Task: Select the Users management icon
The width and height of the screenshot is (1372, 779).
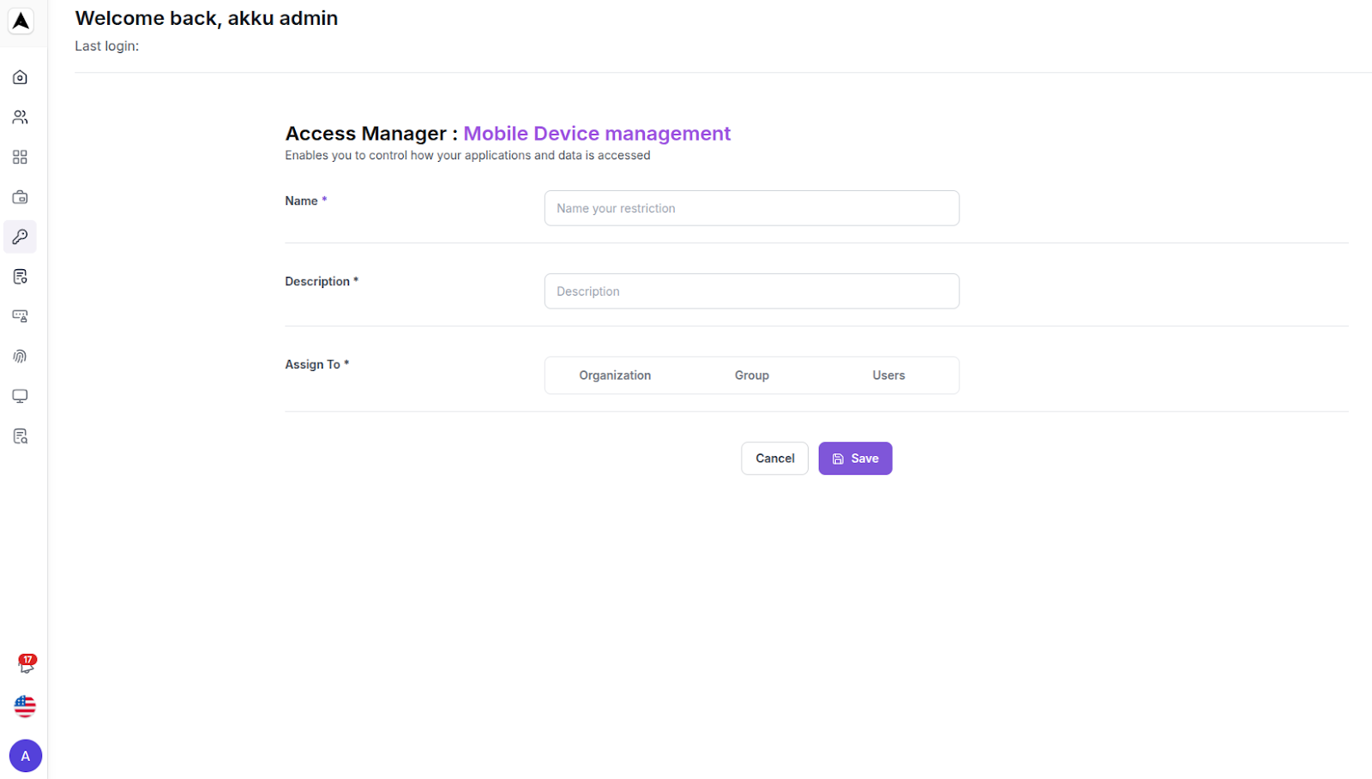Action: 19,117
